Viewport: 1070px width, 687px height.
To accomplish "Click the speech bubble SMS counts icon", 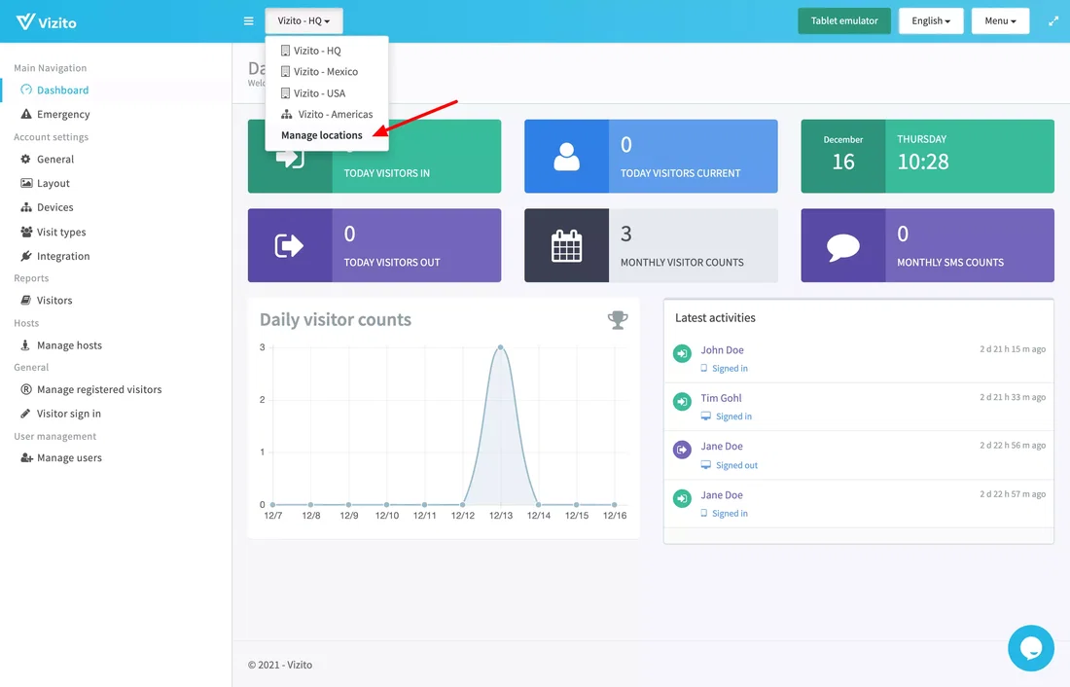I will pos(842,246).
